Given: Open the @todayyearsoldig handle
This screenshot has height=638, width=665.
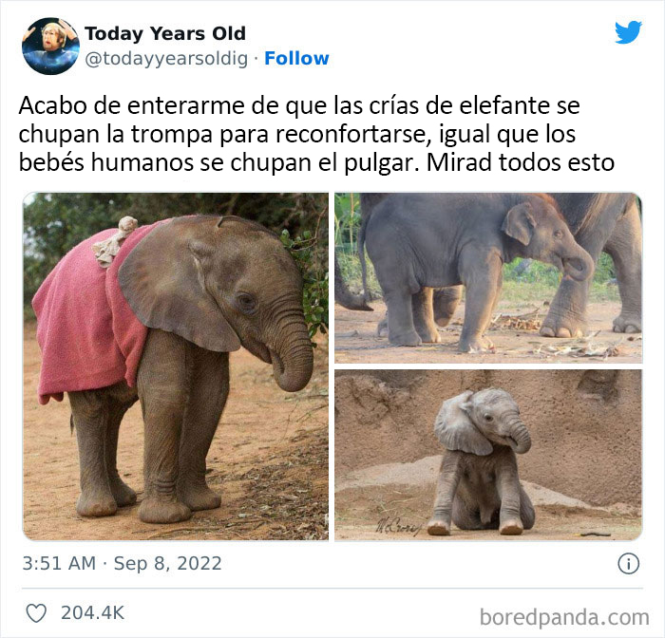Looking at the screenshot, I should coord(166,59).
